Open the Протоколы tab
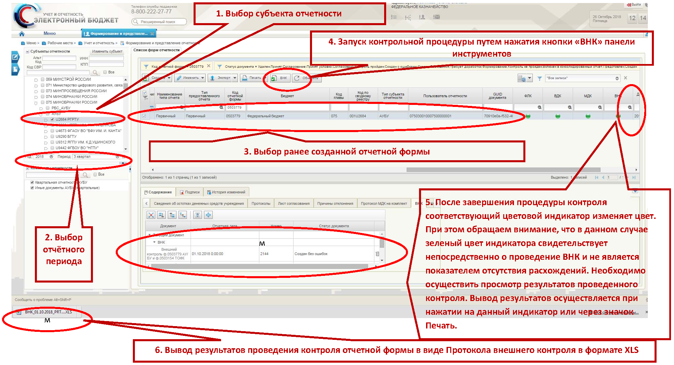Image resolution: width=674 pixels, height=365 pixels. coord(261,204)
